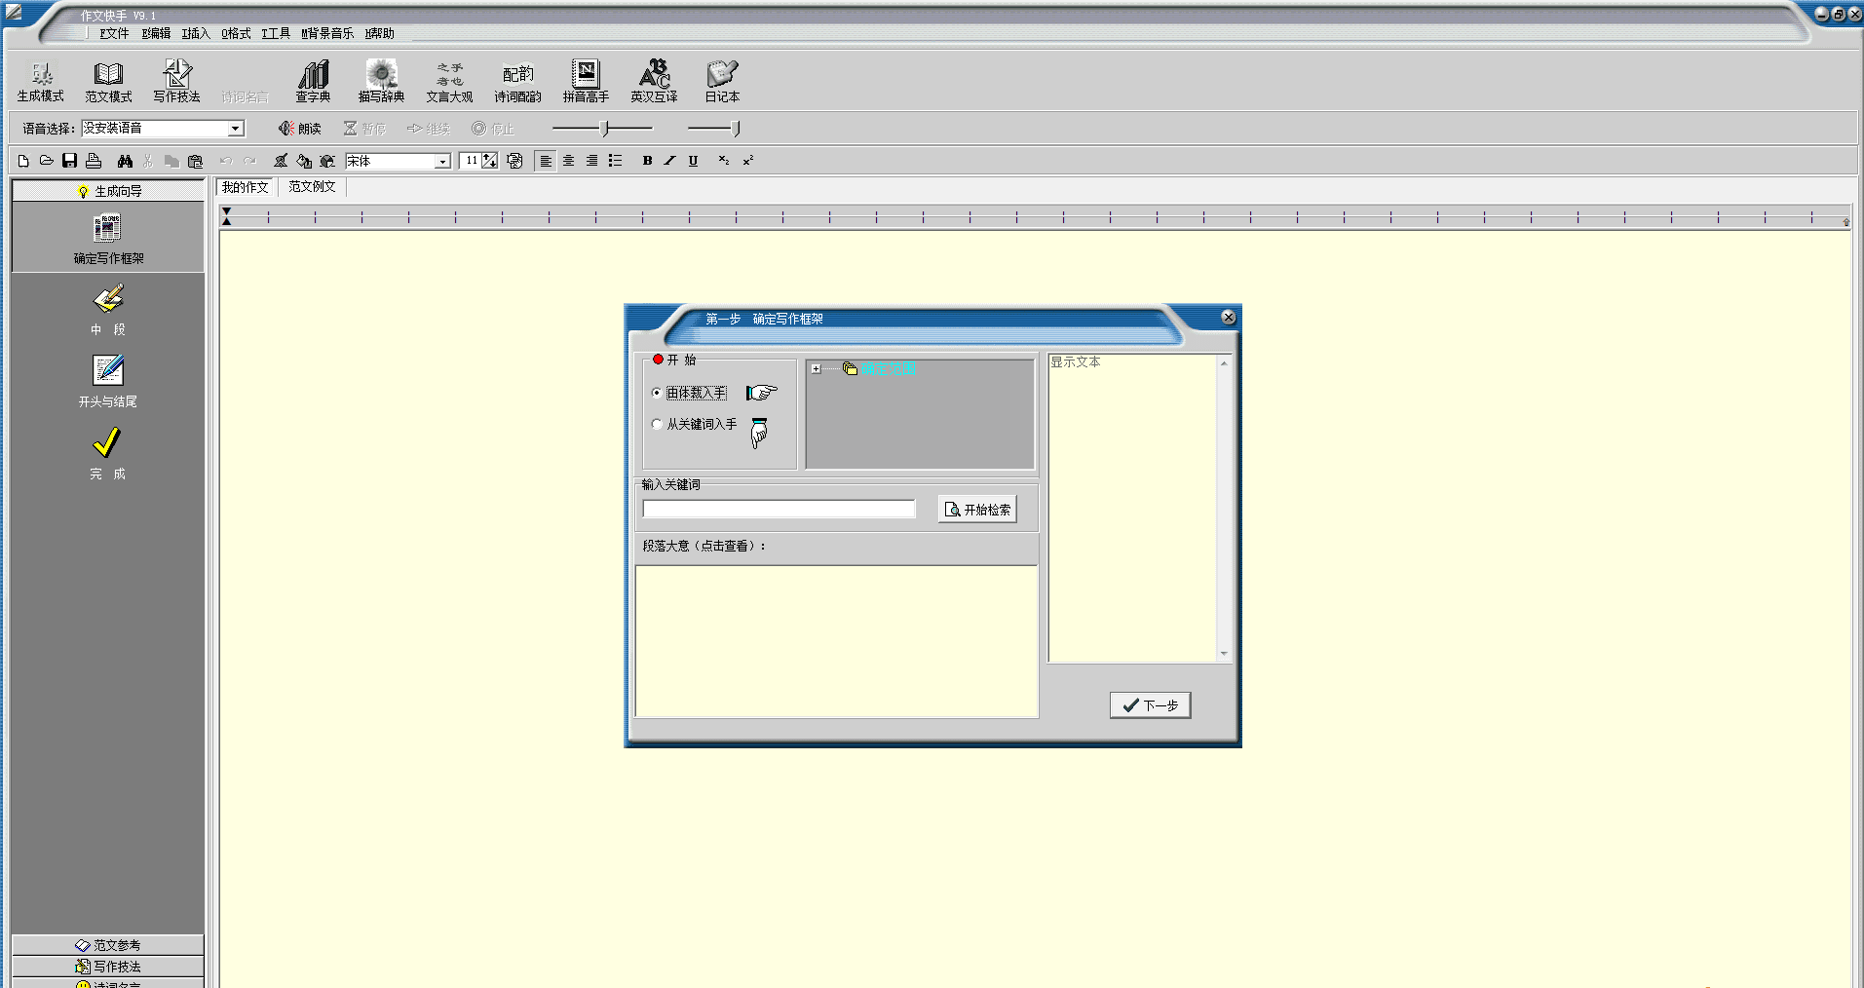1864x988 pixels.
Task: Open the 语音选择 voice dropdown
Action: (235, 129)
